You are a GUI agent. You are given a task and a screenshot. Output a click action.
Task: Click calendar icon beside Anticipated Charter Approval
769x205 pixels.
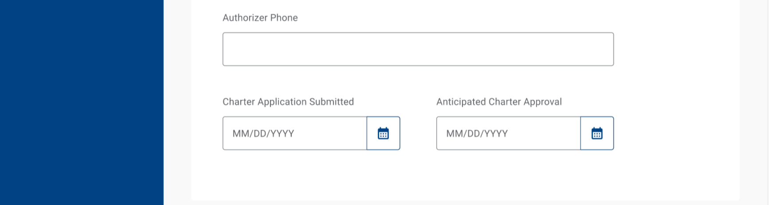click(x=597, y=133)
